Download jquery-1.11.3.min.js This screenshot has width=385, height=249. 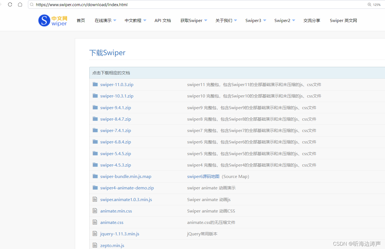120,234
